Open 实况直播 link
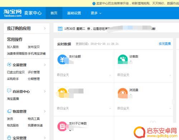 tap(165, 44)
